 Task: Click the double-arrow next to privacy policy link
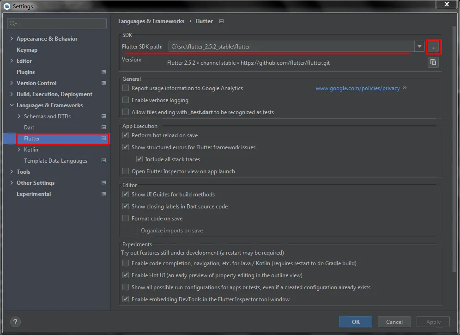click(405, 88)
